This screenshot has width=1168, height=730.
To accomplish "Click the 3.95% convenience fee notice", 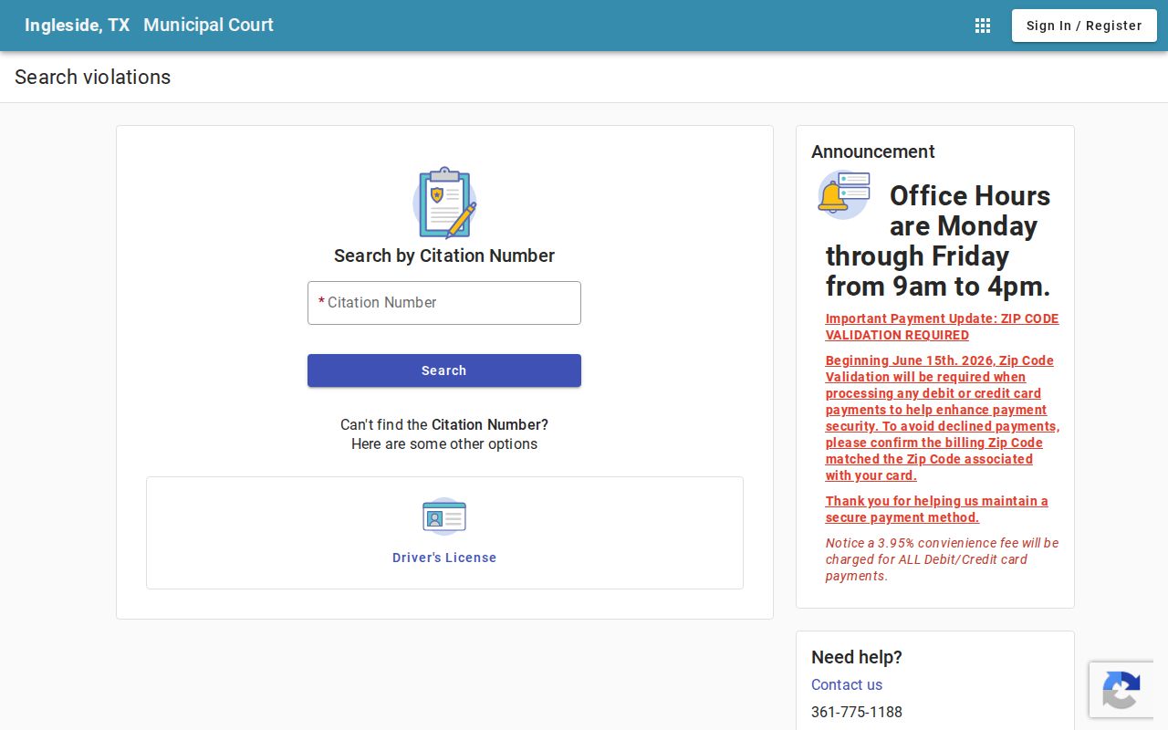I will [943, 559].
